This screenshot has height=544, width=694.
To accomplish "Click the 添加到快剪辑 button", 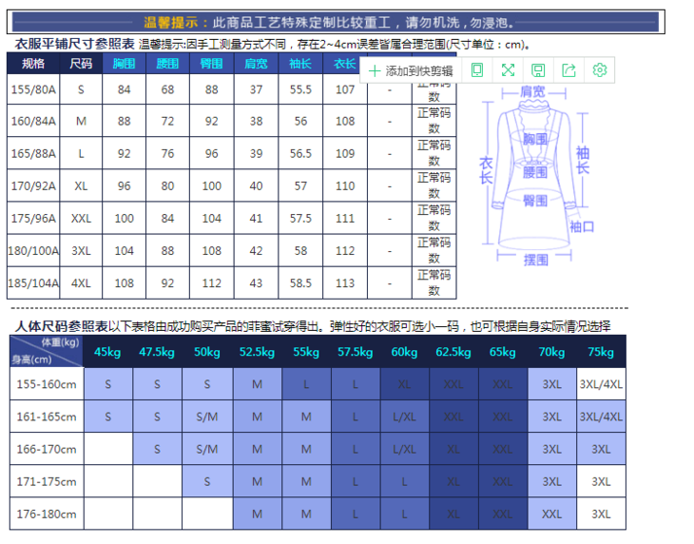I will click(418, 70).
